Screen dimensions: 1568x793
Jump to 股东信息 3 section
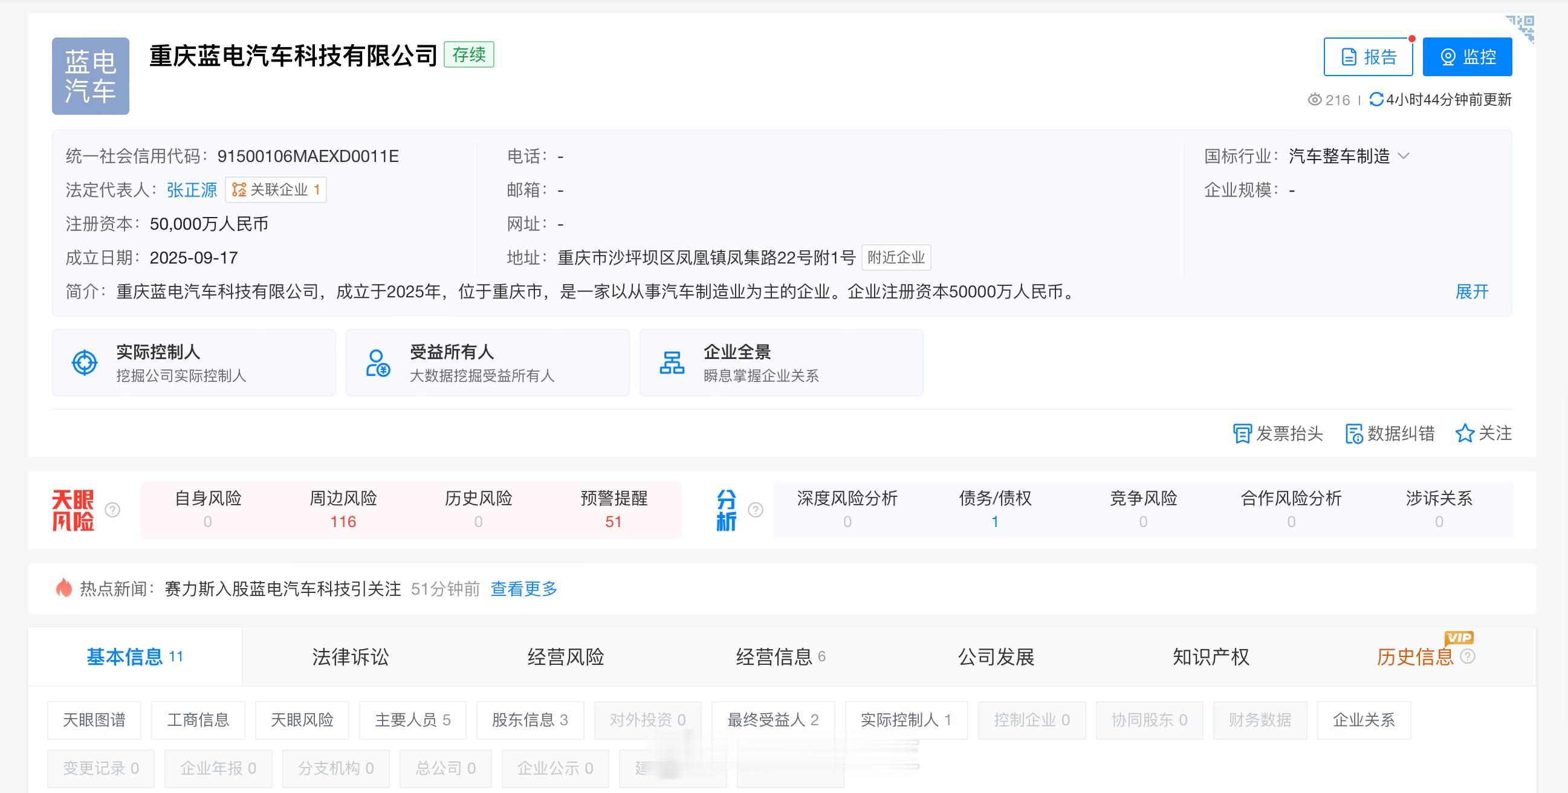pos(530,720)
